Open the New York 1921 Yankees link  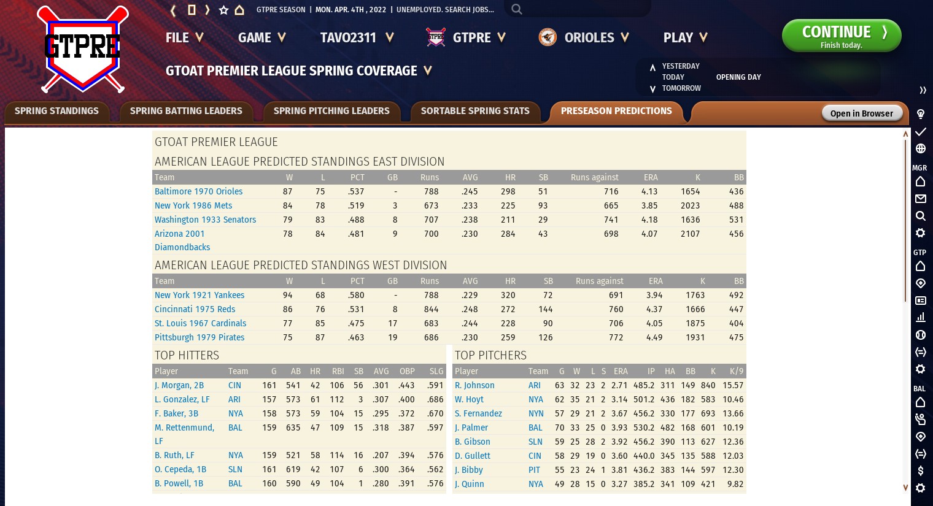(x=199, y=295)
